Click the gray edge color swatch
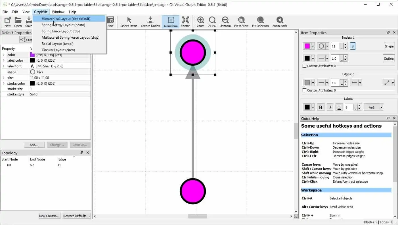Image resolution: width=398 pixels, height=225 pixels. tap(307, 83)
